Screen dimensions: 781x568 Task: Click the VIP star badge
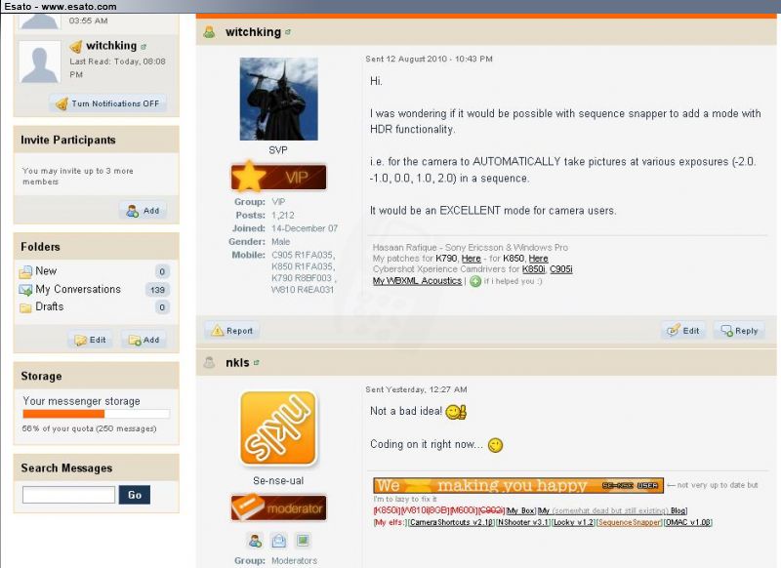pos(278,177)
